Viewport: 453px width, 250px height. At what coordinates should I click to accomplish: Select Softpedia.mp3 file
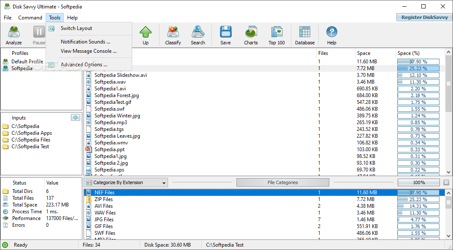point(111,122)
